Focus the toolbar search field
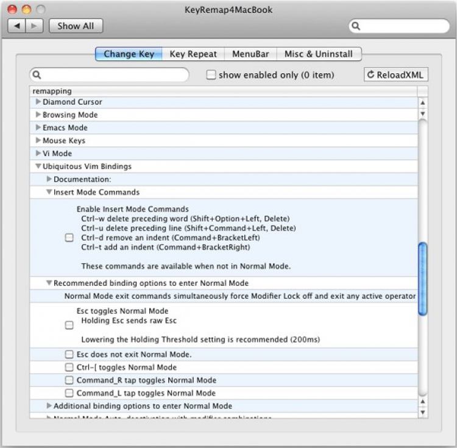Viewport: 457px width, 448px height. coord(399,26)
